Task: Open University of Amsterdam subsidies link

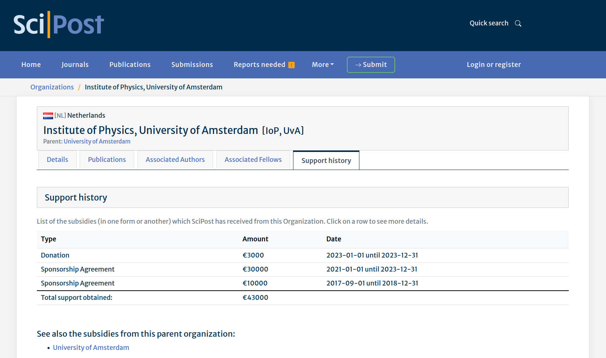Action: tap(91, 348)
